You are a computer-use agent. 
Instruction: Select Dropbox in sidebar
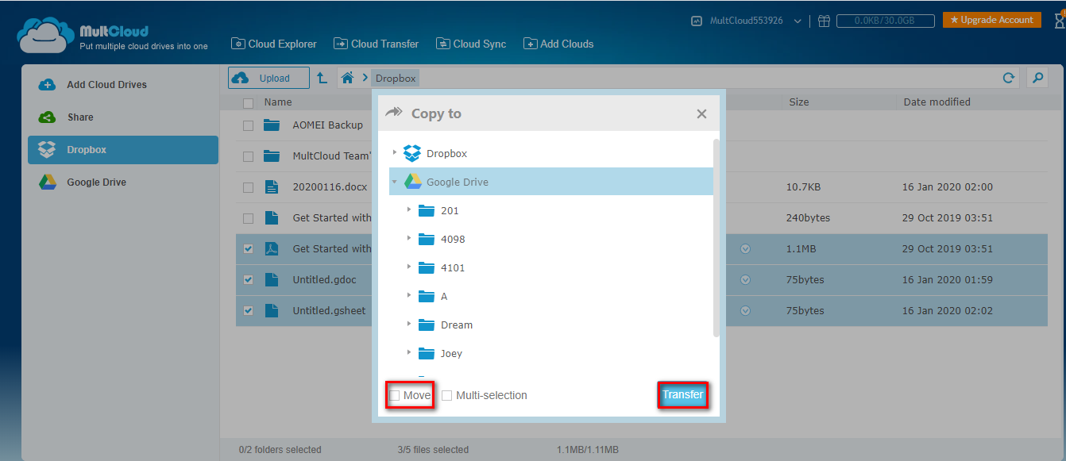pyautogui.click(x=123, y=150)
